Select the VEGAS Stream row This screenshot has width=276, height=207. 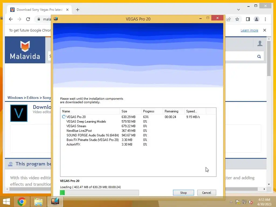pos(138,126)
